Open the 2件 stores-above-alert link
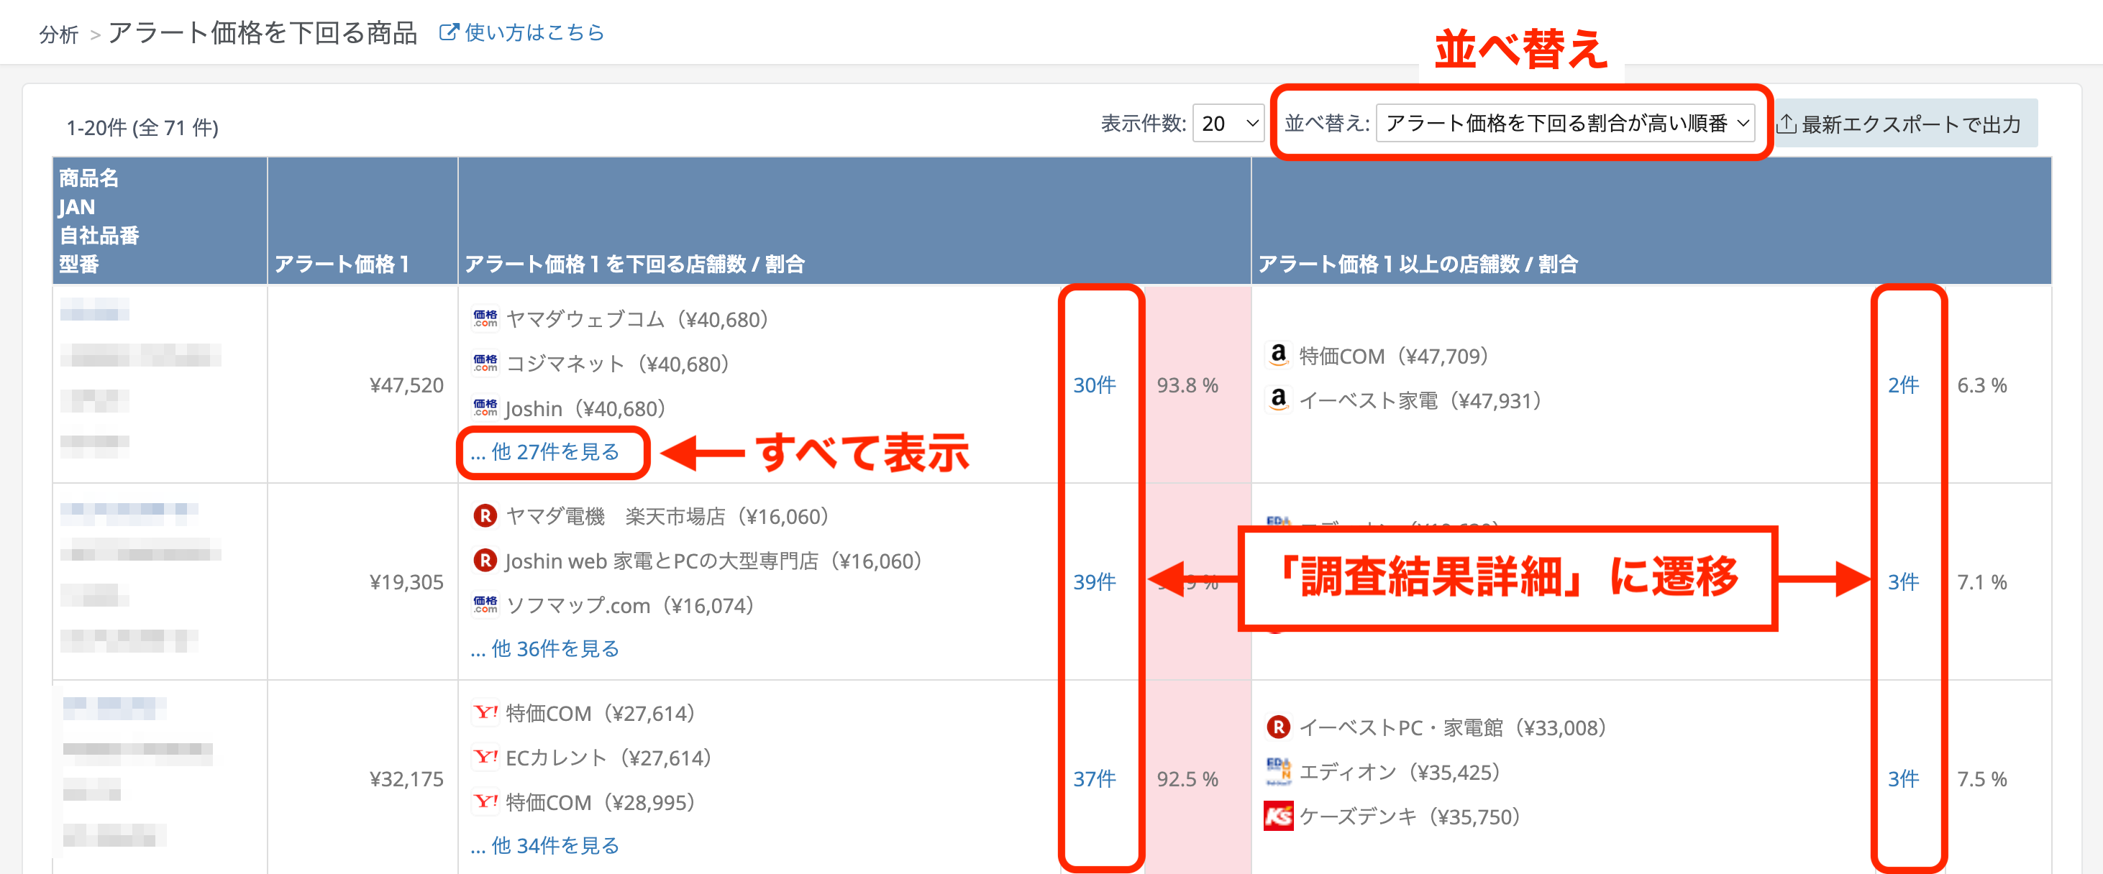 pos(1902,385)
